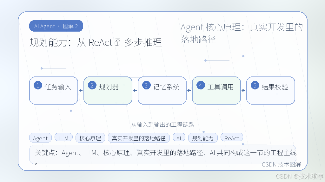Click the 'AI' tag chip
The height and width of the screenshot is (182, 325).
[x=179, y=138]
